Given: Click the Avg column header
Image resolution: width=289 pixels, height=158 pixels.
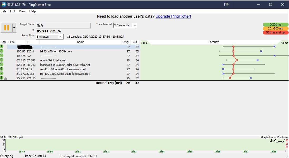Looking at the screenshot, I should [126, 42].
